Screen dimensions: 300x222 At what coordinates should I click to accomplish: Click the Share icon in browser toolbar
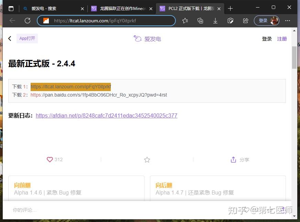pos(246,21)
